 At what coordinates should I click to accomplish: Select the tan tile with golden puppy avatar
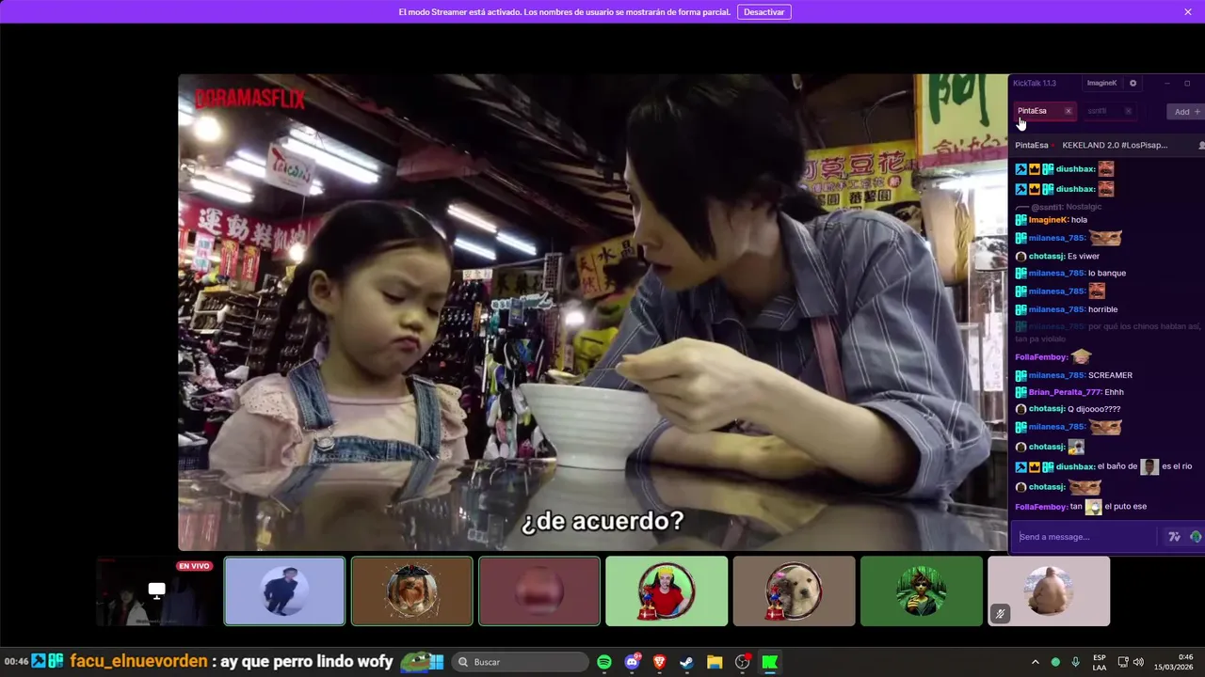click(794, 591)
